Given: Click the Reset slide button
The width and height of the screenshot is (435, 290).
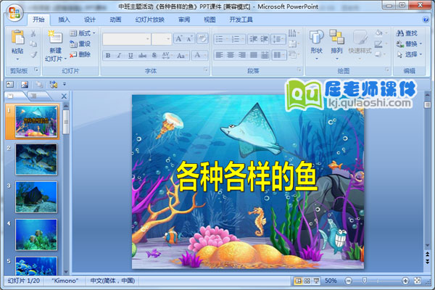Looking at the screenshot, I should point(80,43).
